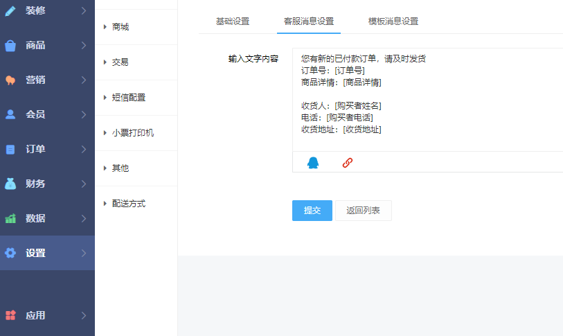Click the red apps icon for 应用

point(10,315)
